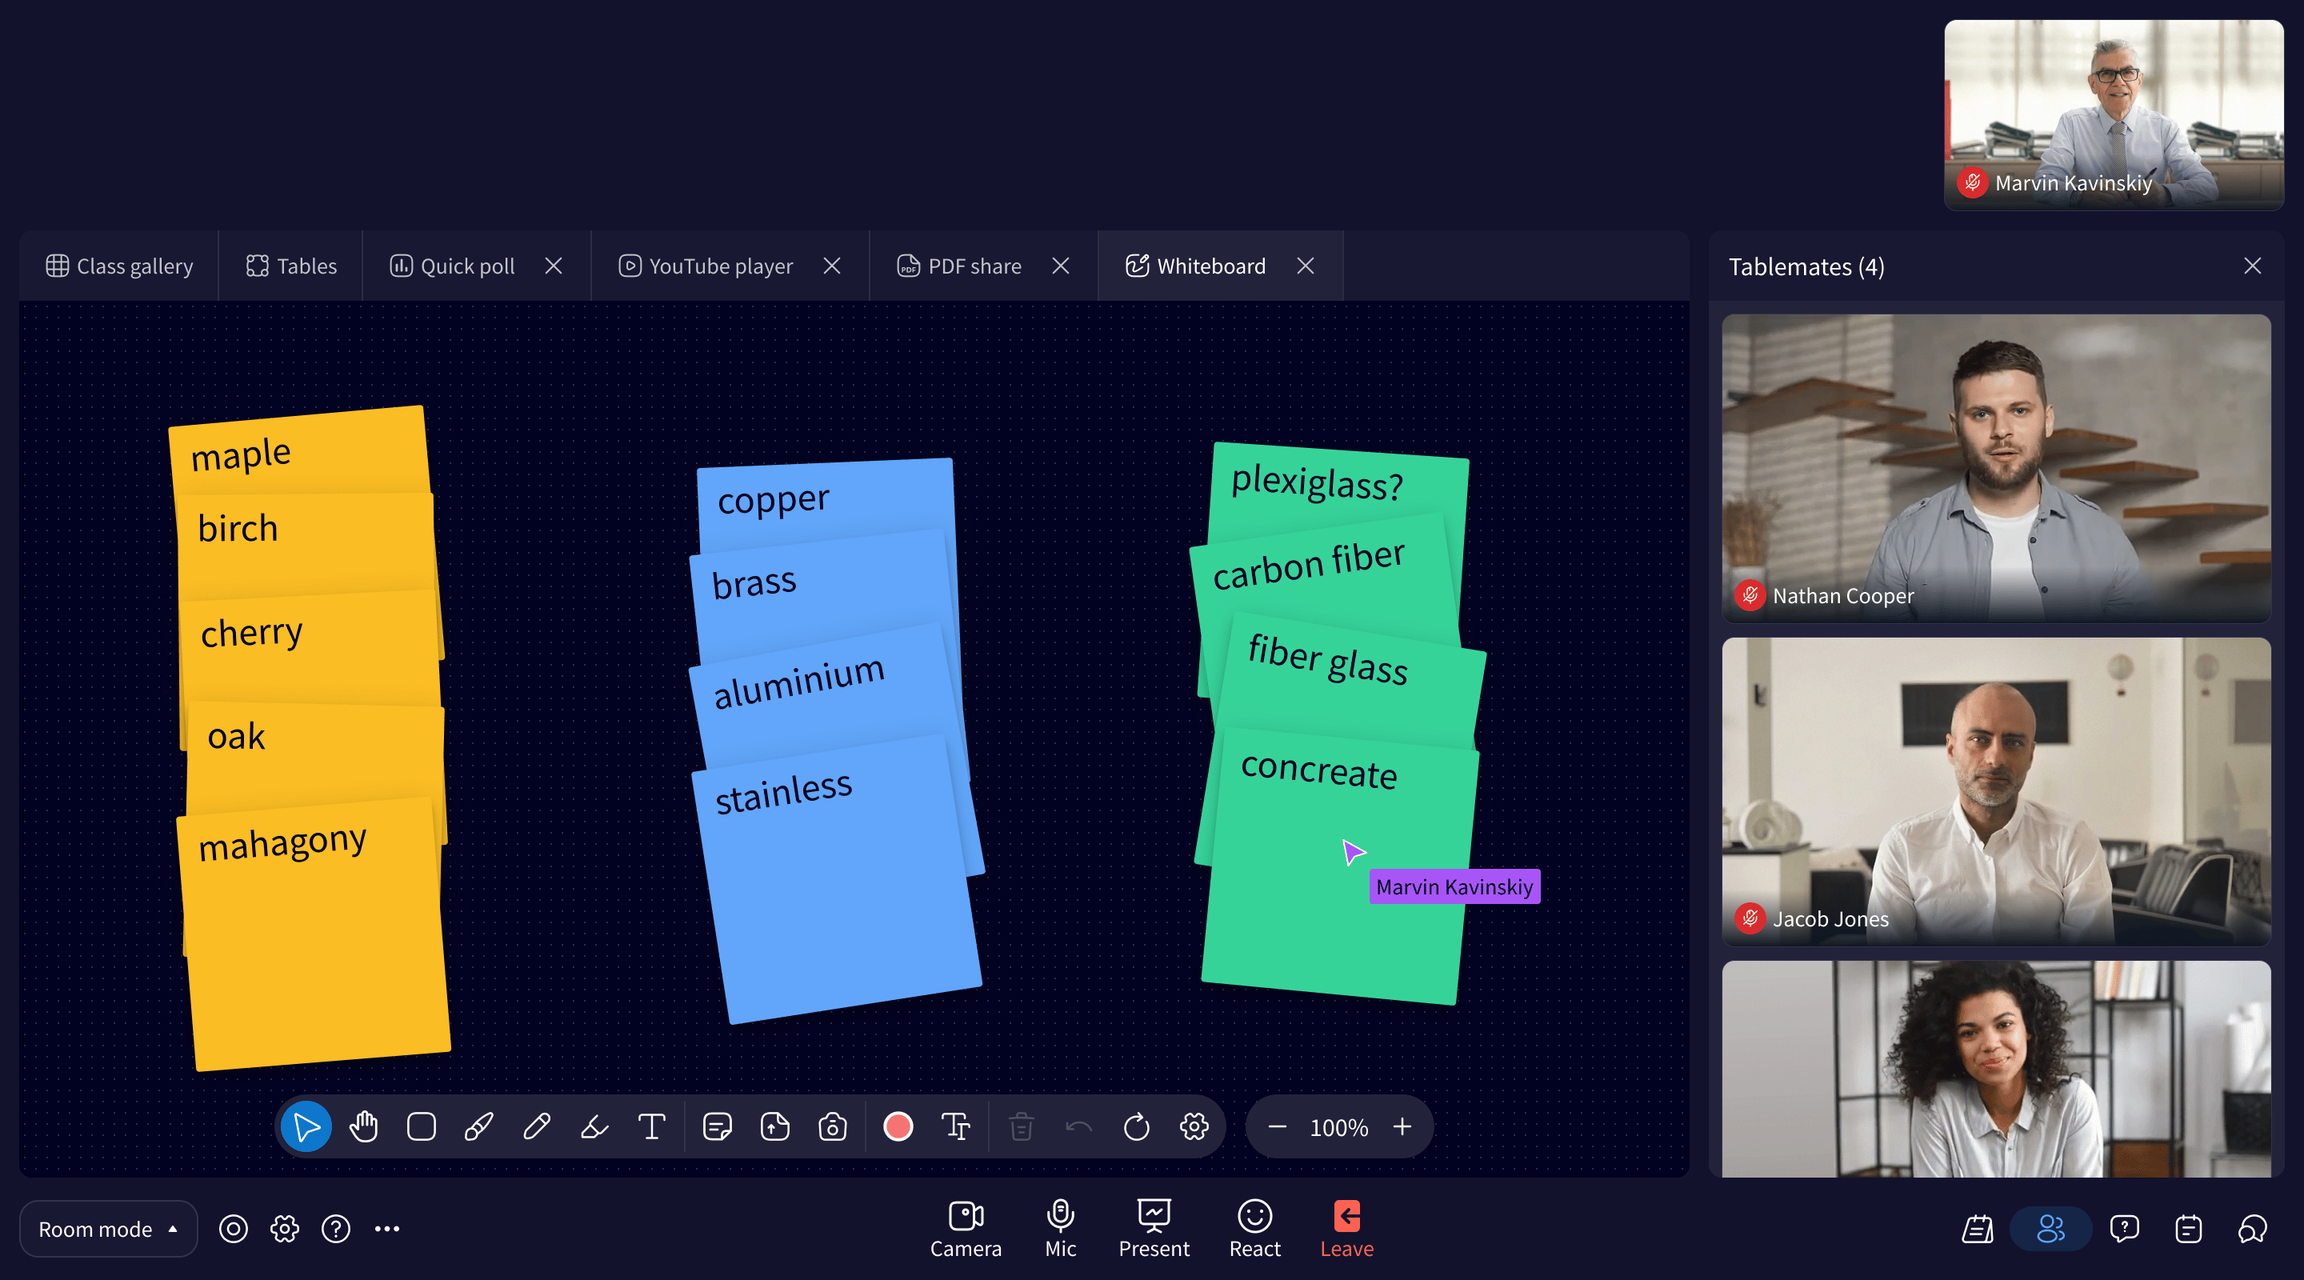The image size is (2304, 1280).
Task: Open whiteboard settings gear
Action: point(1193,1126)
